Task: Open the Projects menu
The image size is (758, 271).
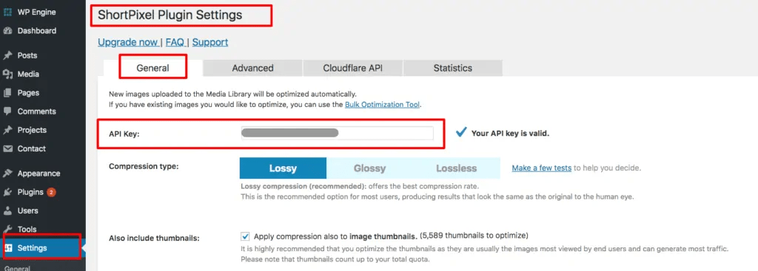Action: tap(32, 130)
